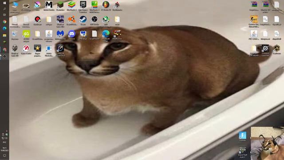284x160 pixels.
Task: Open OBS from the taskbar
Action: tap(4, 56)
